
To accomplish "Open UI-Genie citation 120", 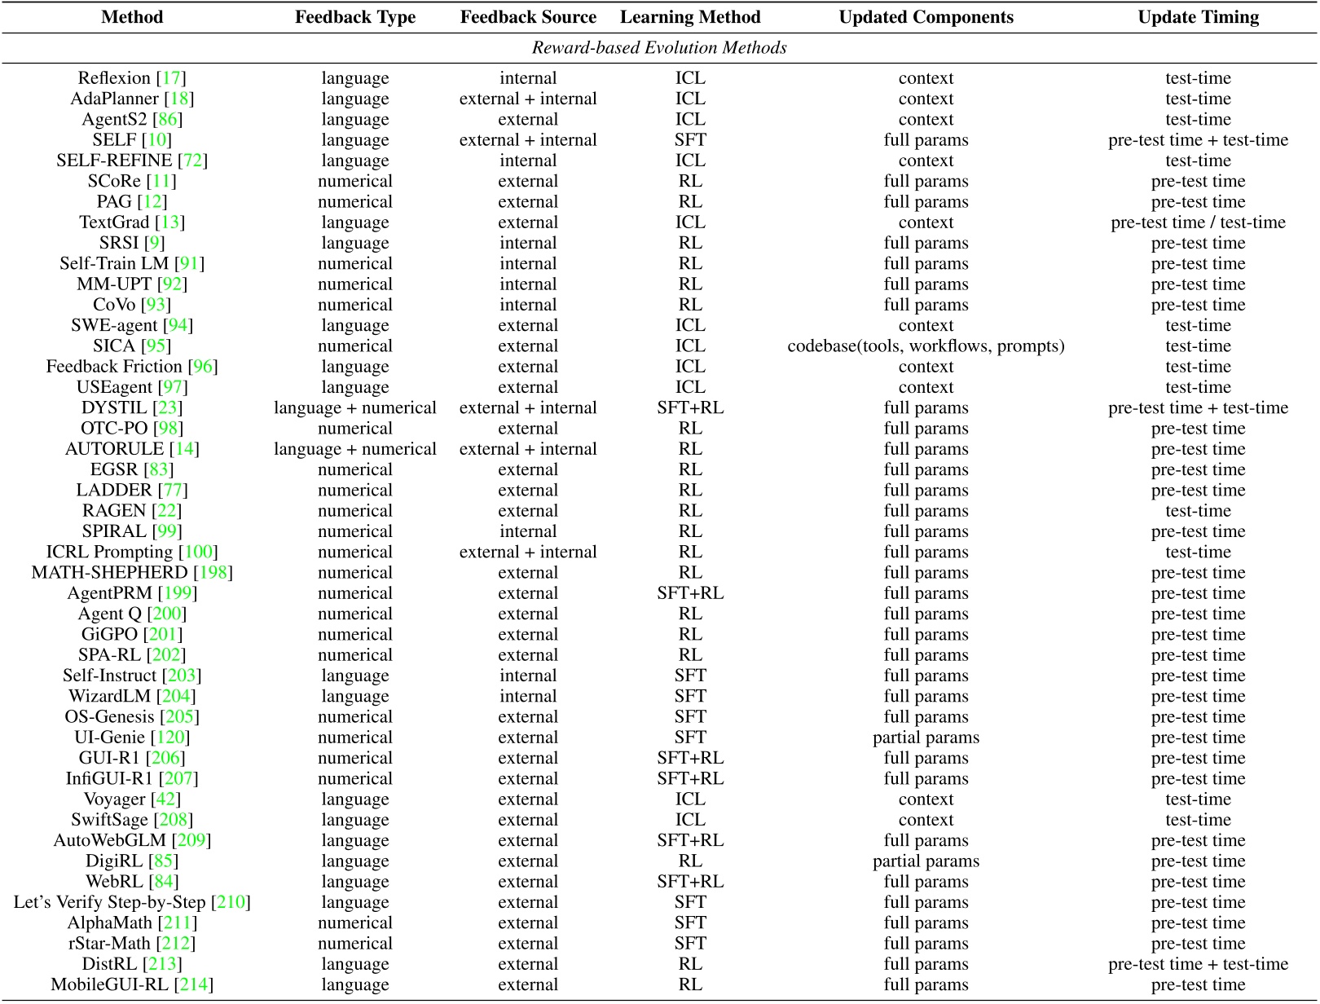I will 170,738.
